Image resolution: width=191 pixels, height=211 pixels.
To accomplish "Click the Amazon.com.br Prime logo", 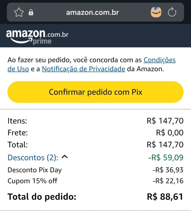I will pyautogui.click(x=37, y=36).
